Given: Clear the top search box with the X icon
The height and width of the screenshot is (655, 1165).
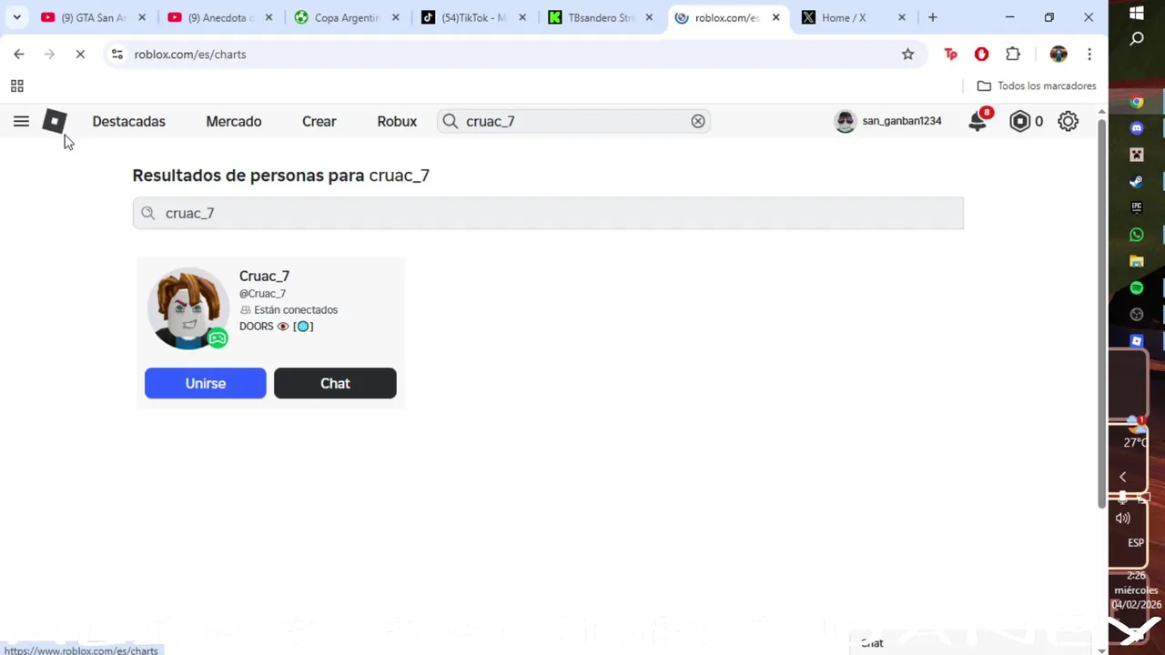Looking at the screenshot, I should click(698, 121).
